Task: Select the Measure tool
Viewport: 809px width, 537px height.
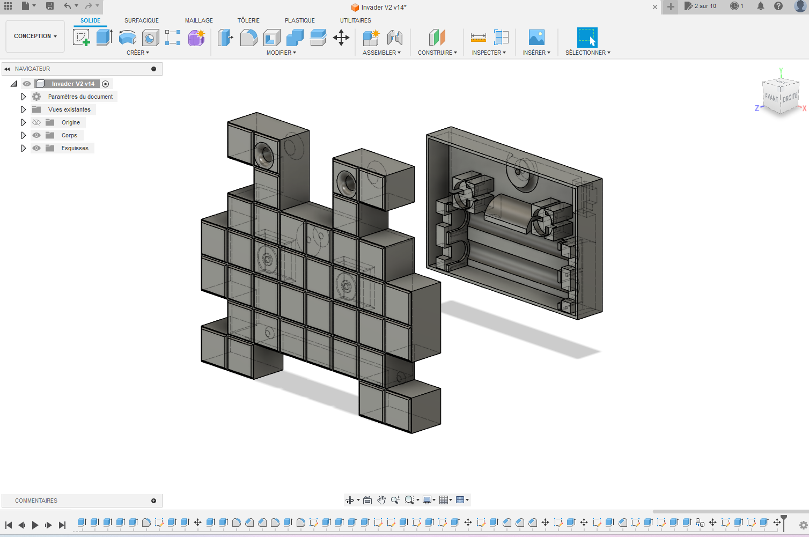Action: pyautogui.click(x=478, y=38)
